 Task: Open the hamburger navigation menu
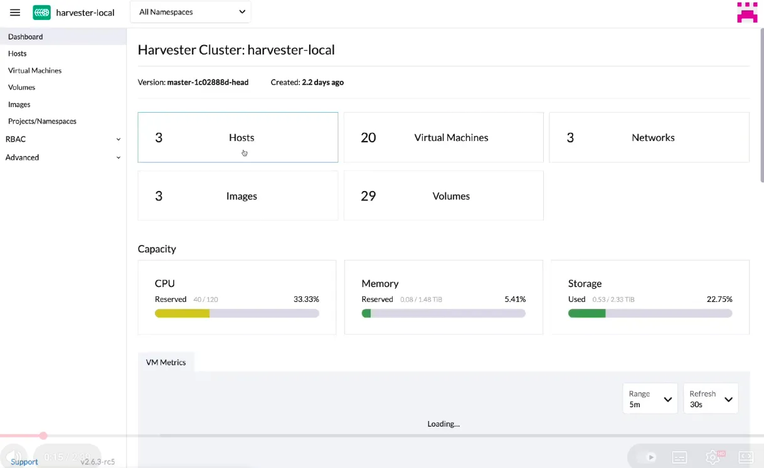click(14, 12)
